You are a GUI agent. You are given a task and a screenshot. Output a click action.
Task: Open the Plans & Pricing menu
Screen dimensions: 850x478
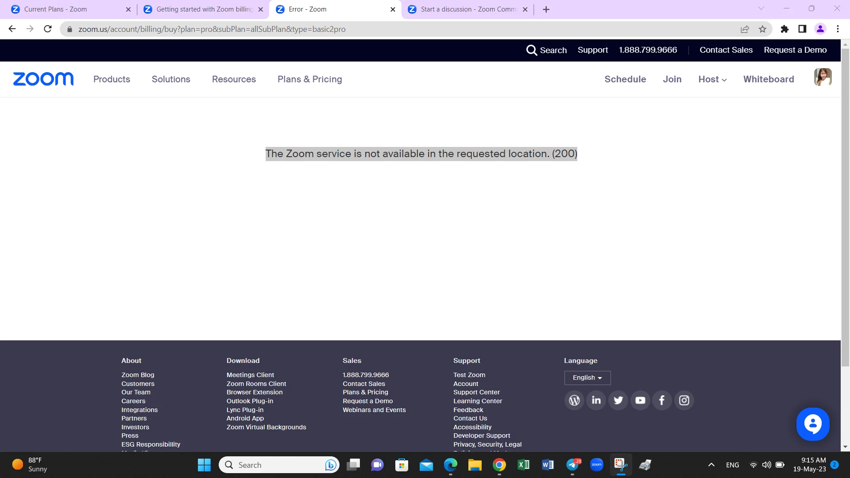[309, 79]
